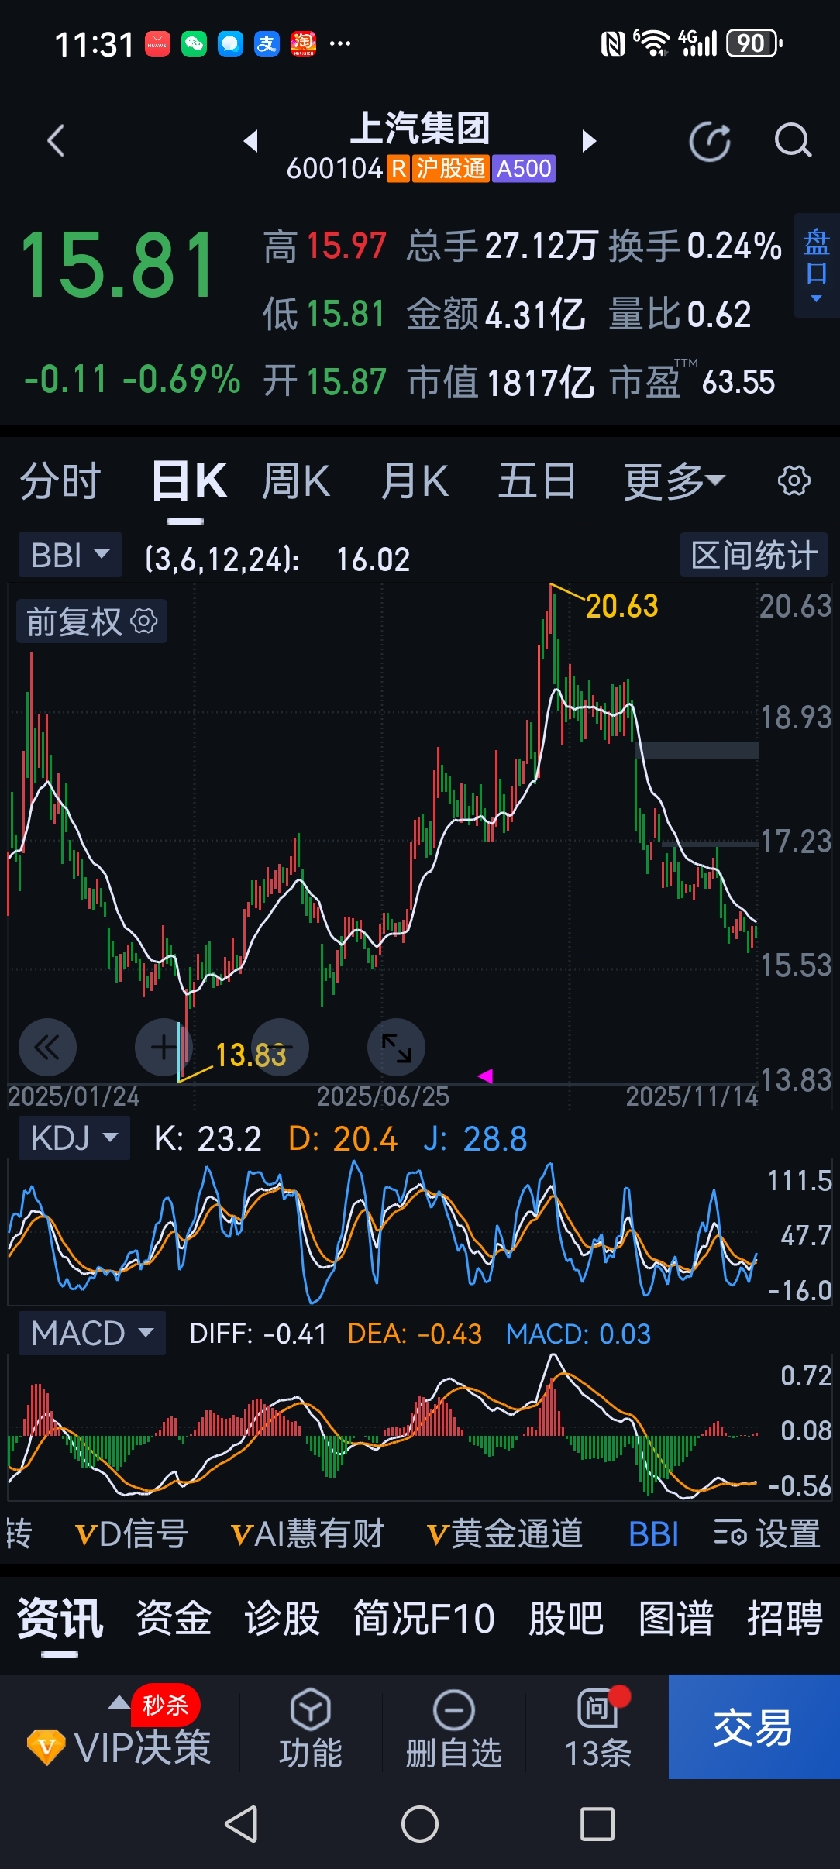Viewport: 840px width, 1869px height.
Task: Expand chart to fullscreen icon
Action: 396,1048
